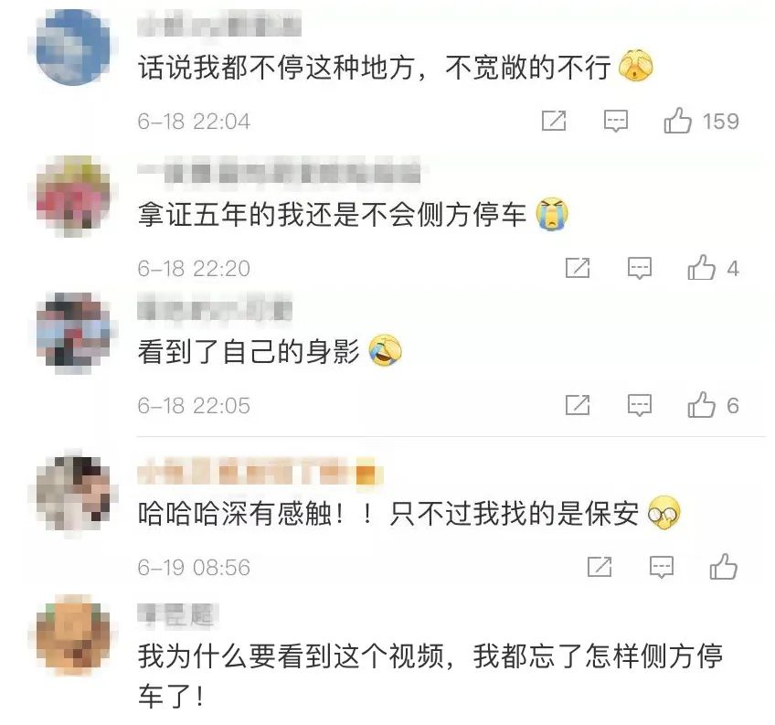Share the 6-18 22:04 comment
Image resolution: width=775 pixels, height=725 pixels.
pyautogui.click(x=554, y=121)
